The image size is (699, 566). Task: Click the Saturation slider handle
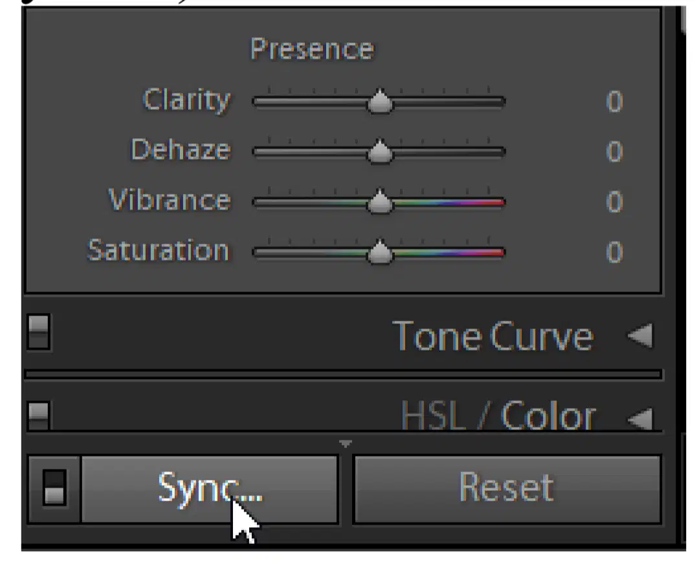[380, 252]
